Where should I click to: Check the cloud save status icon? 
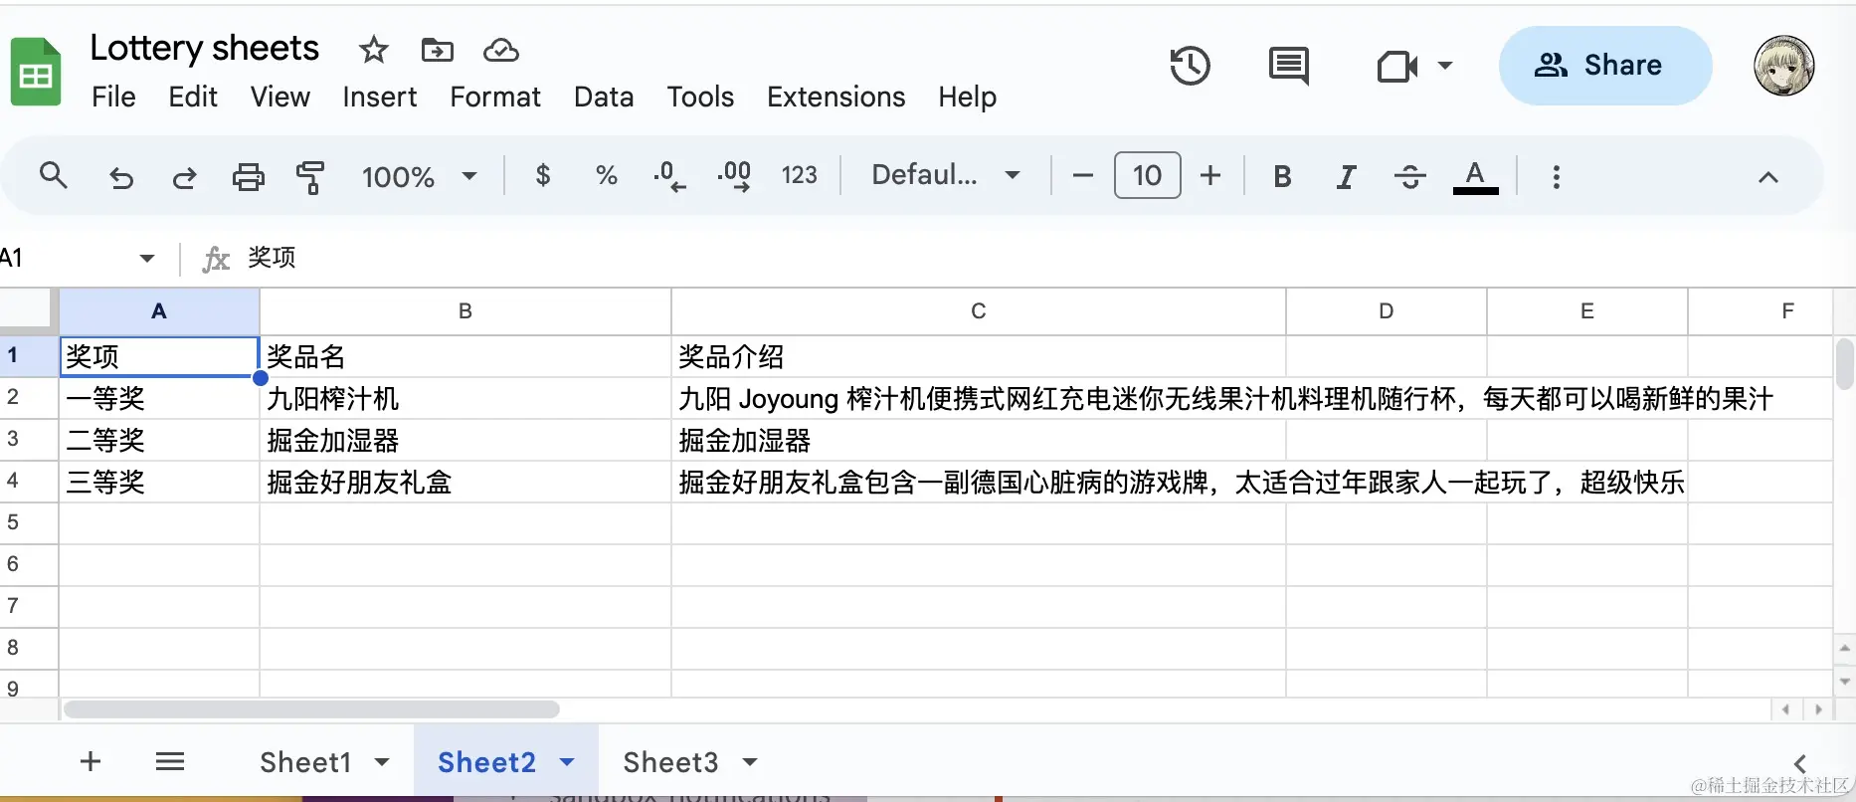pyautogui.click(x=501, y=50)
